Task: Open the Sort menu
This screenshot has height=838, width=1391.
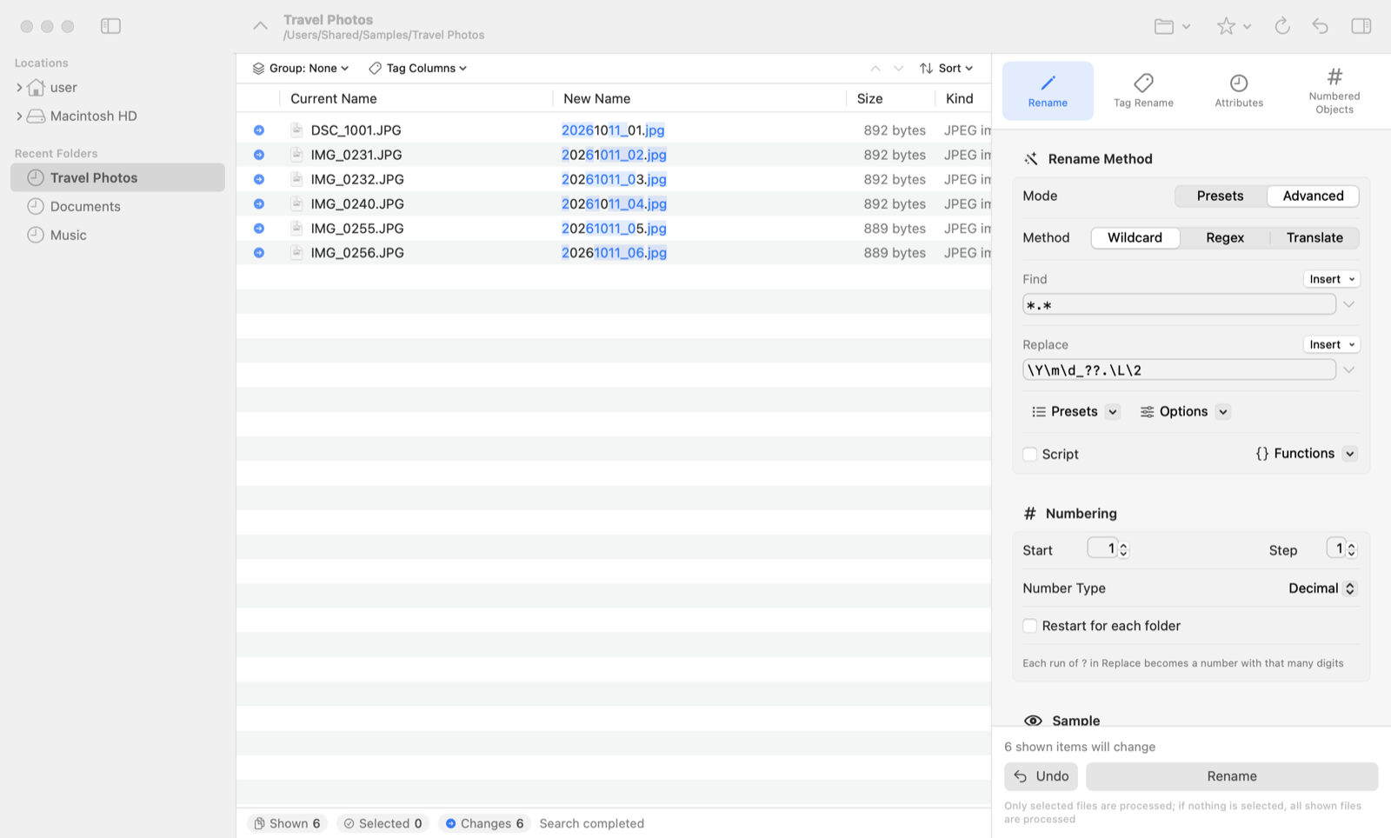Action: point(947,68)
